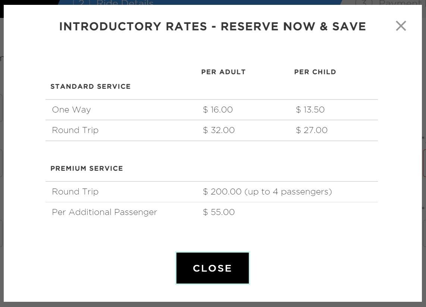Go to the Ride Details step
Image resolution: width=426 pixels, height=307 pixels.
pos(125,3)
